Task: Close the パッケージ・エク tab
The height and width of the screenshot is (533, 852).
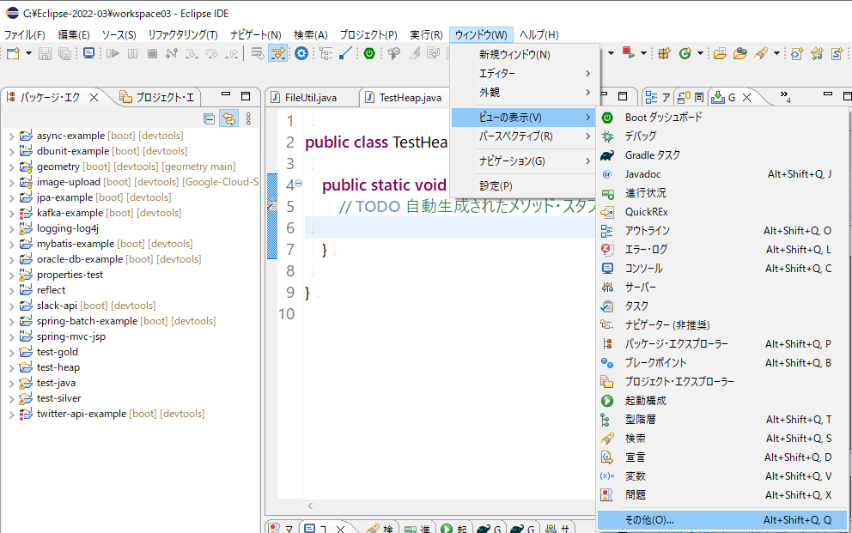Action: 94,97
